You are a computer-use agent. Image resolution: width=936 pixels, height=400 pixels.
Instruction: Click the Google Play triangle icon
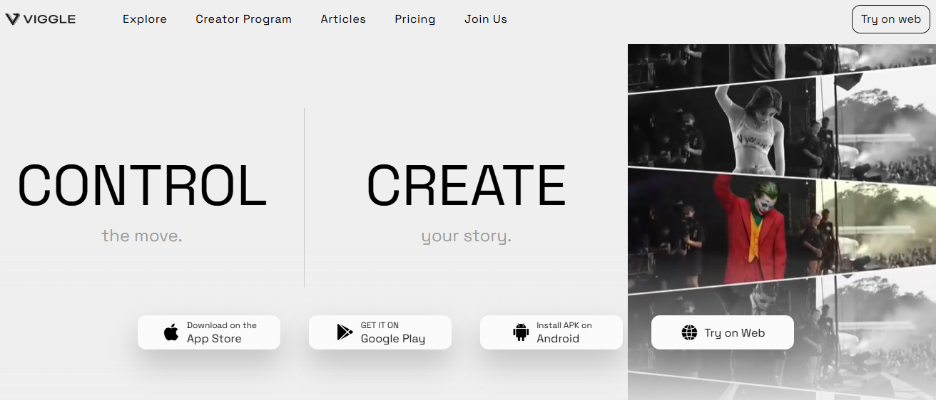pyautogui.click(x=345, y=332)
